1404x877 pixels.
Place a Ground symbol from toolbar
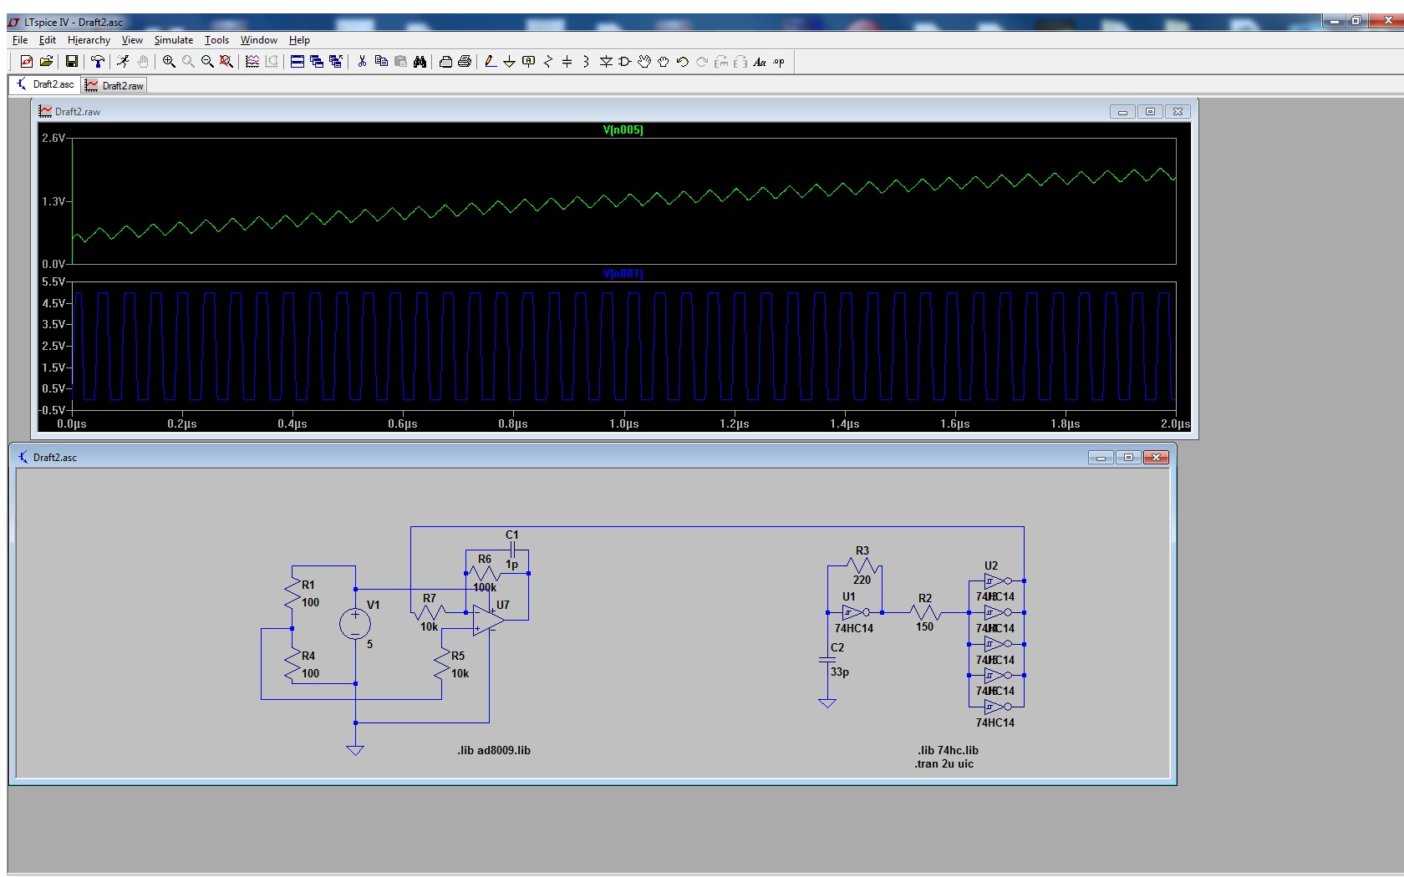[509, 61]
